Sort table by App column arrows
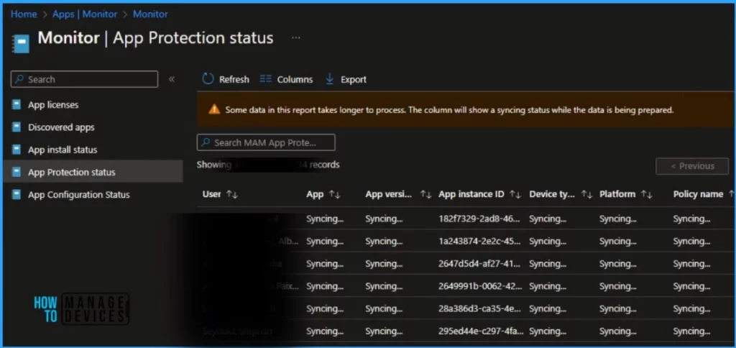 click(x=335, y=194)
